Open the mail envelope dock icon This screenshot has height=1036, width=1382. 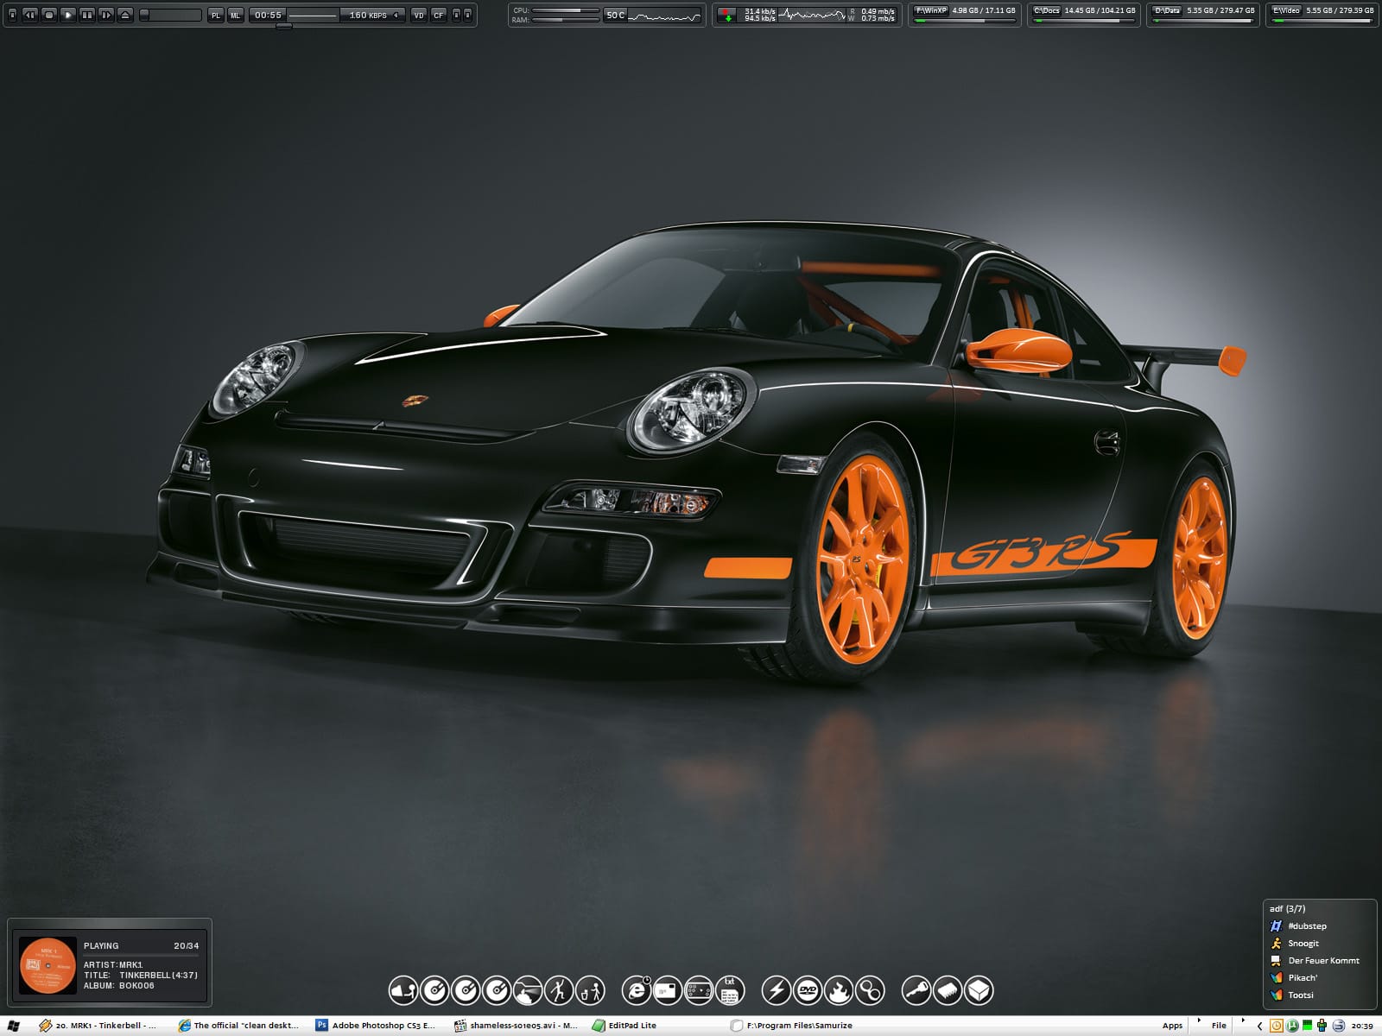coord(668,990)
